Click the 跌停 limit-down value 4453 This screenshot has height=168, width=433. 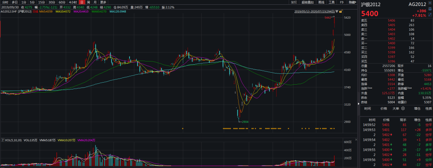(428, 84)
